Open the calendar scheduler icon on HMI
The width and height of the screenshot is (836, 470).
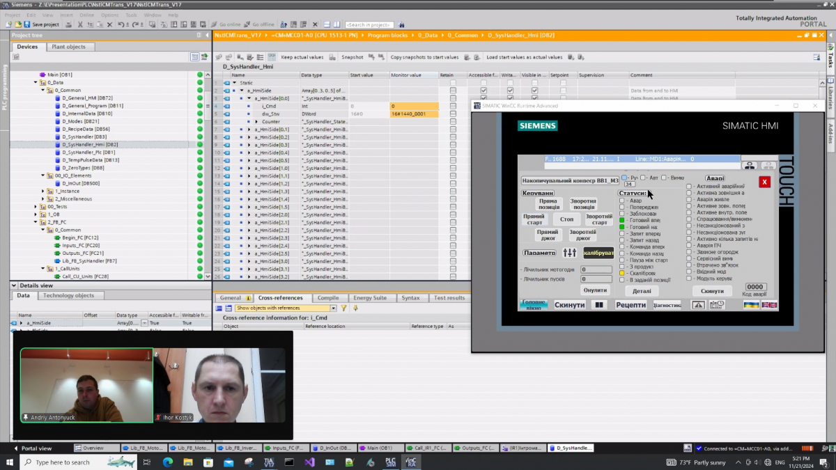(716, 305)
